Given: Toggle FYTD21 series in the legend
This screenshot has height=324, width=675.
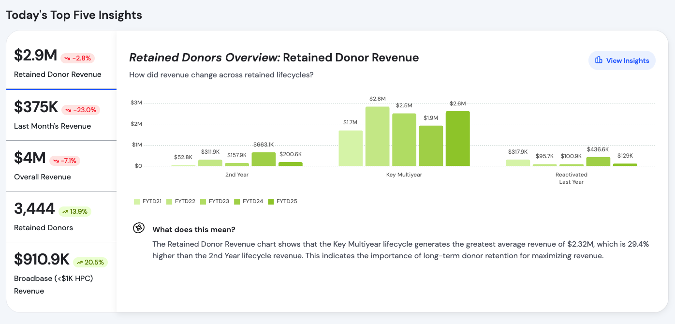Looking at the screenshot, I should pyautogui.click(x=148, y=201).
